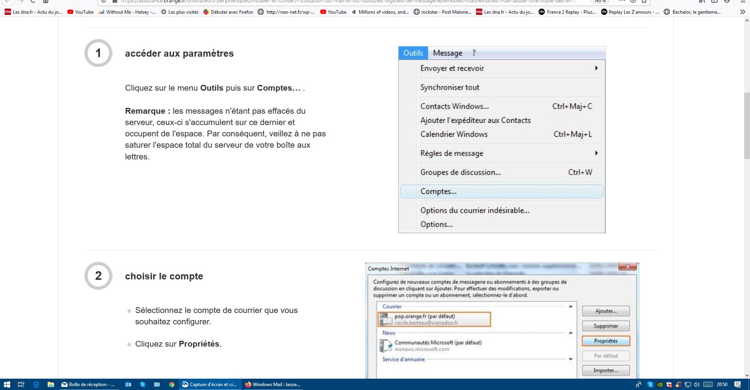This screenshot has height=390, width=750.
Task: Click the line Cliquez sur le menu Outils
Action: [x=215, y=88]
